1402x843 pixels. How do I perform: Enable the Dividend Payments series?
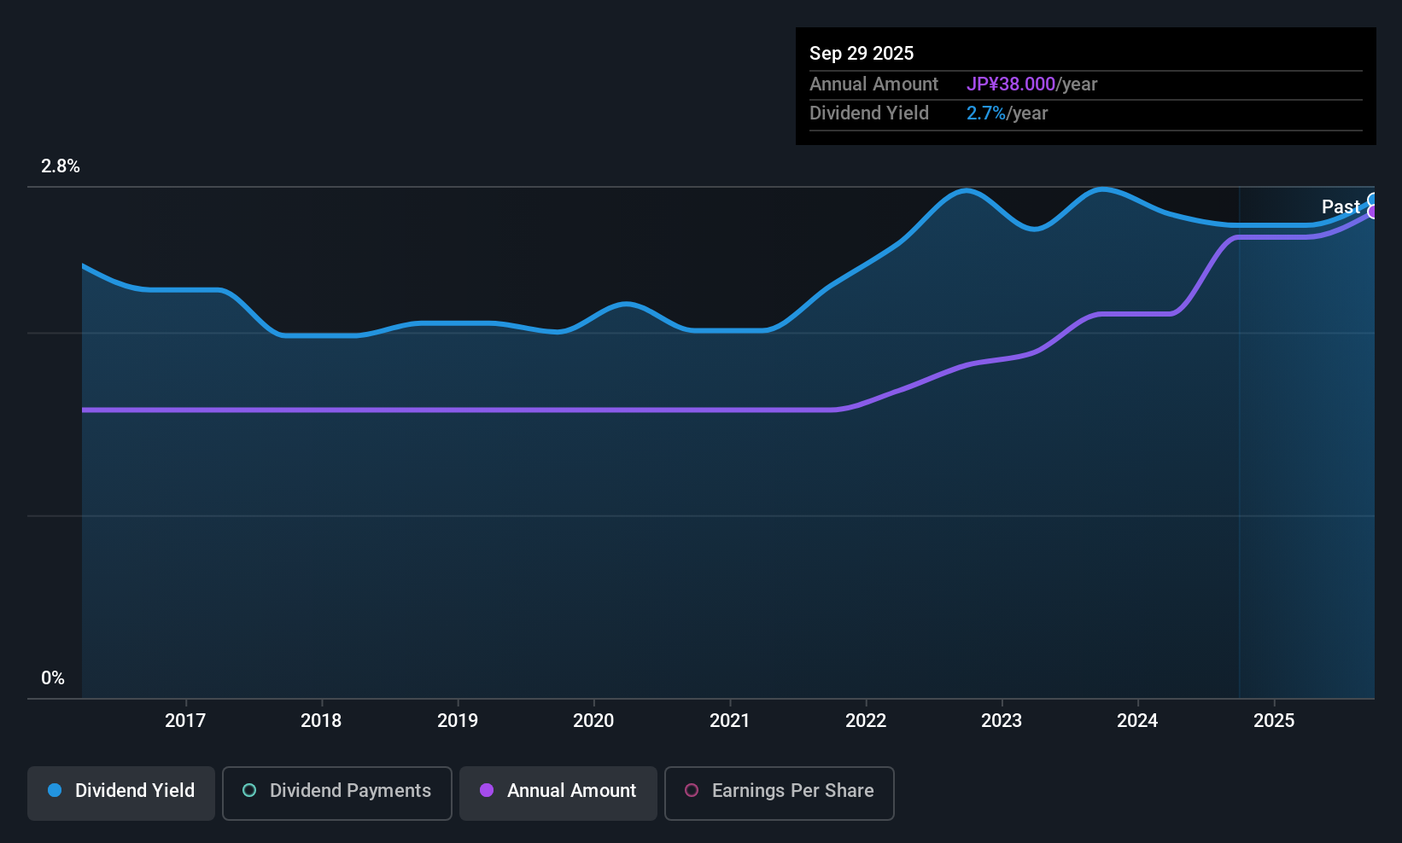[336, 791]
